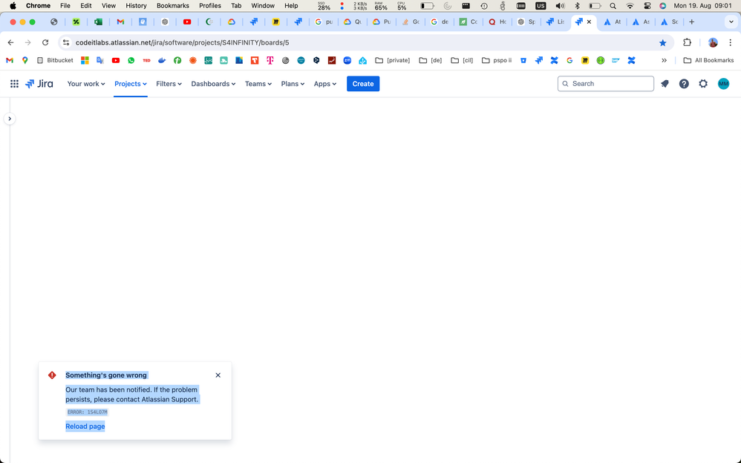Open the SAP bookmark icon
Screen dimensions: 741x463
point(616,61)
